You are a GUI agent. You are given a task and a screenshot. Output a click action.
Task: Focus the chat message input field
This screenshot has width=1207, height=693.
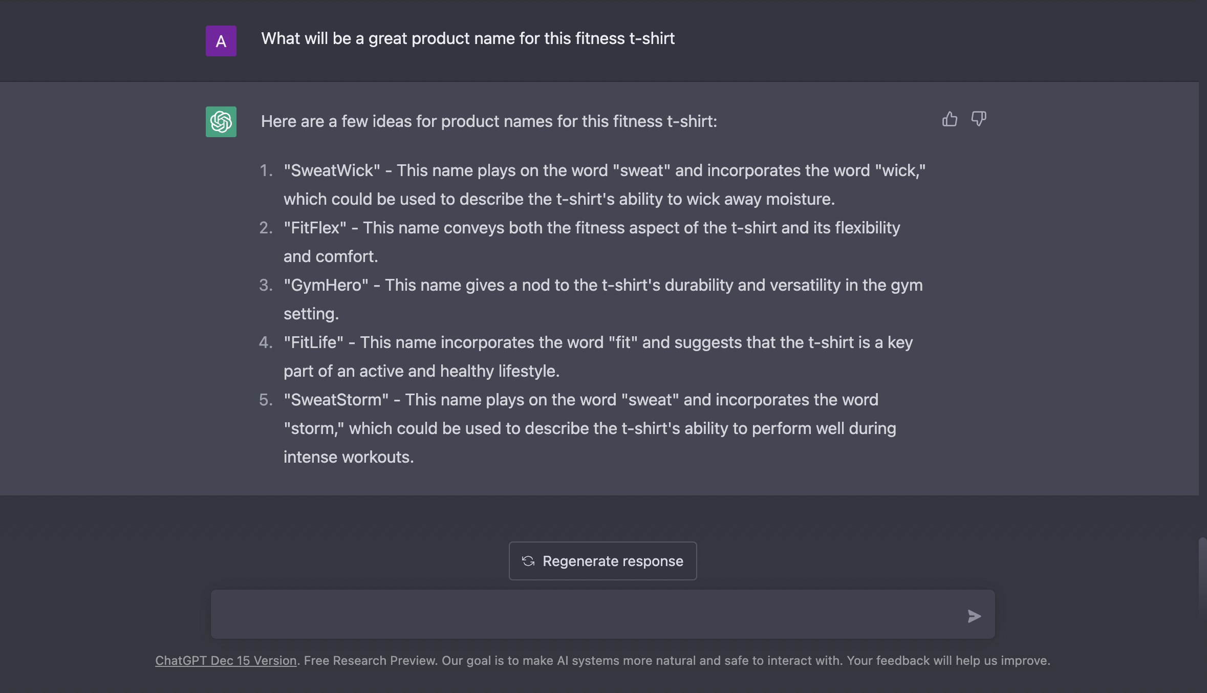click(603, 614)
